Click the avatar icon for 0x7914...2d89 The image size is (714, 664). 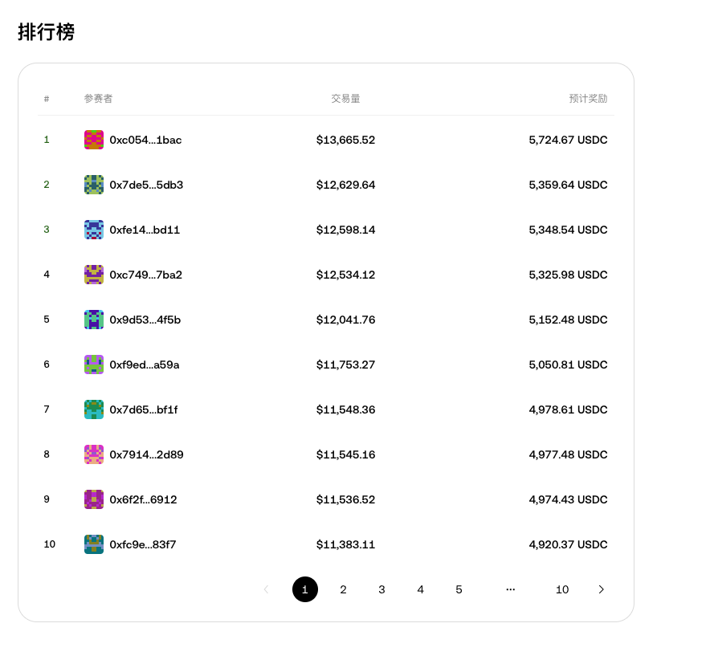[x=94, y=454]
